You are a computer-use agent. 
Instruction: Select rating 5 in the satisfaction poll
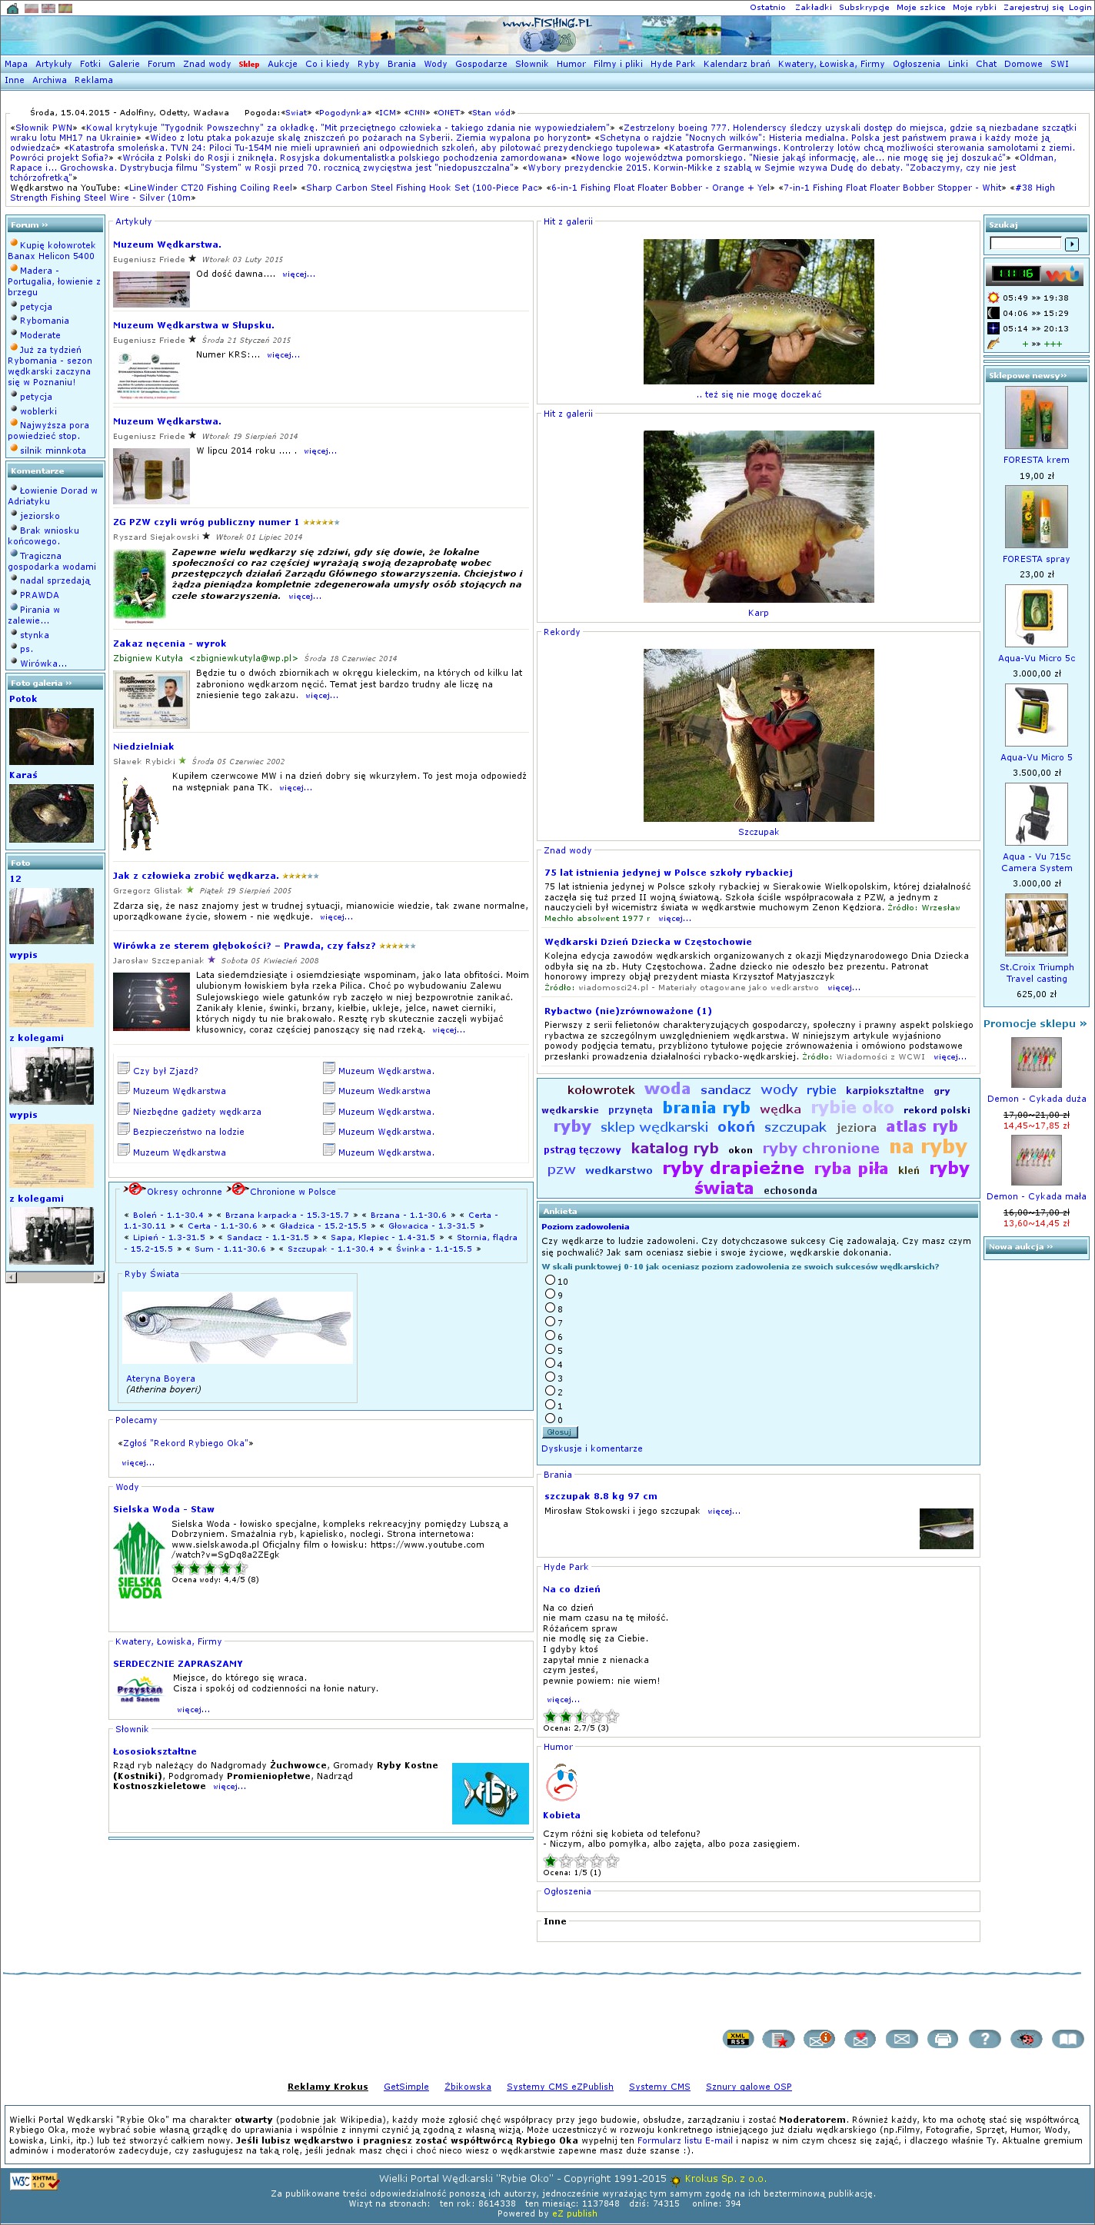coord(550,1349)
